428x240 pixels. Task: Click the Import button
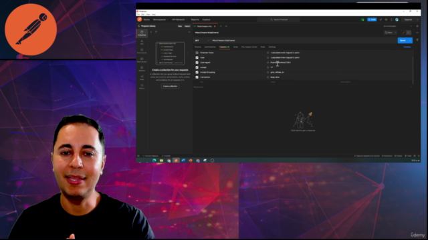pos(187,26)
